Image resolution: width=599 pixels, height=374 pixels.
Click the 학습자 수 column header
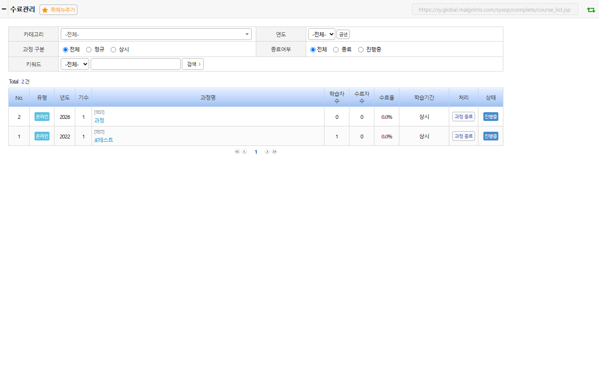[x=337, y=98]
